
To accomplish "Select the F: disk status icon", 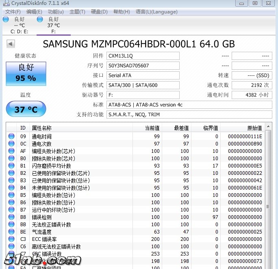I will (40, 19).
